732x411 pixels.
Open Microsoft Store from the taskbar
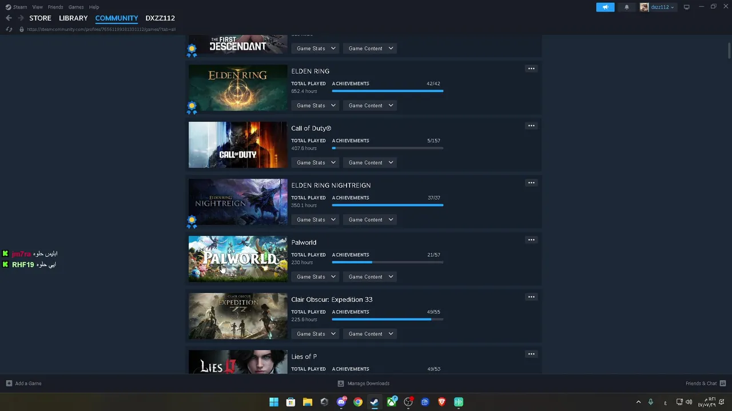pyautogui.click(x=291, y=402)
